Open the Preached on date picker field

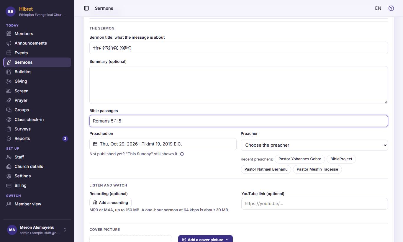[163, 144]
